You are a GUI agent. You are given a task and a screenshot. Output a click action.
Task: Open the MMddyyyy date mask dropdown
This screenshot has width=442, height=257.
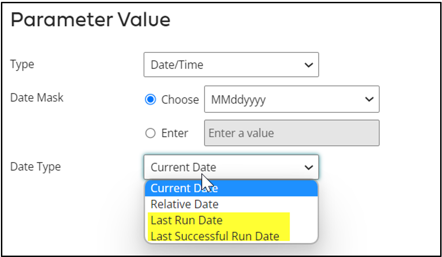pyautogui.click(x=291, y=99)
